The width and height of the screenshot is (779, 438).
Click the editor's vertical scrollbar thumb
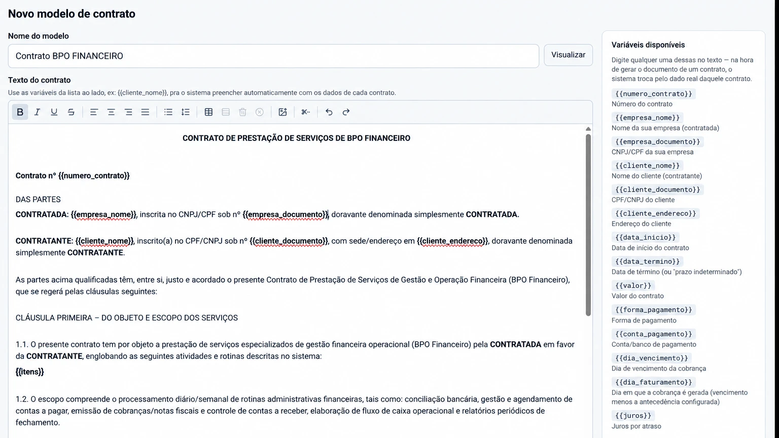588,225
